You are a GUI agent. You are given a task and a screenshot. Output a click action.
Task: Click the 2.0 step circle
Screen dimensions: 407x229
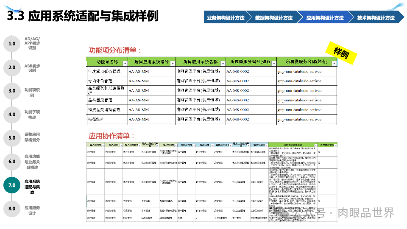tap(12, 67)
